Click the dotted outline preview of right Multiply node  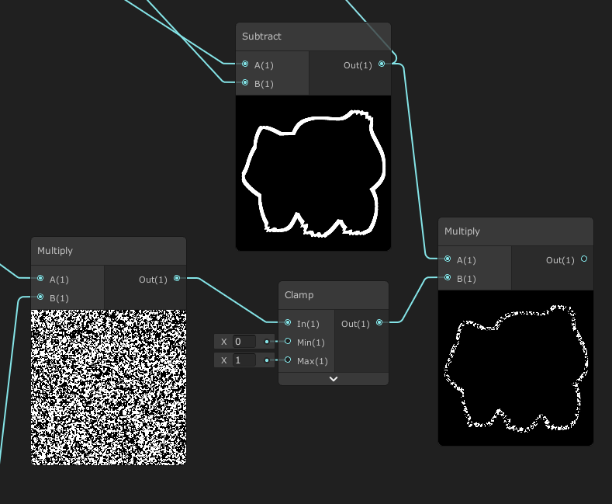516,367
